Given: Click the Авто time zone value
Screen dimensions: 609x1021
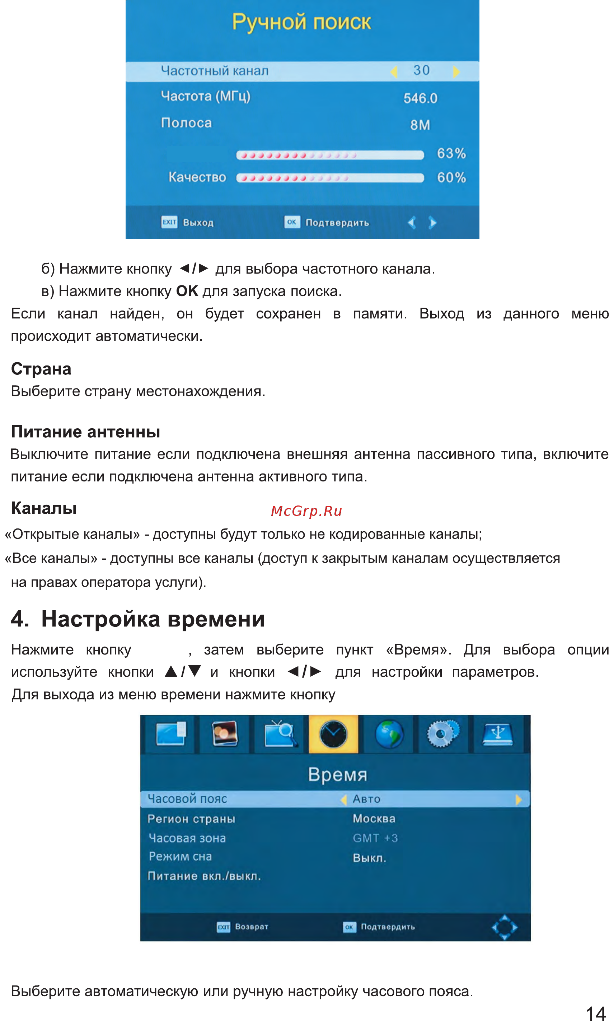Looking at the screenshot, I should coord(366,799).
